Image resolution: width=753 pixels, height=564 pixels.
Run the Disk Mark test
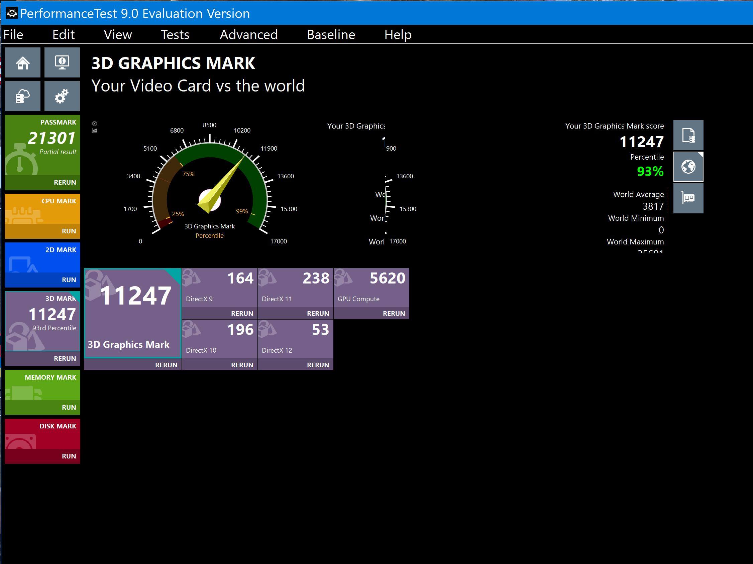point(69,456)
